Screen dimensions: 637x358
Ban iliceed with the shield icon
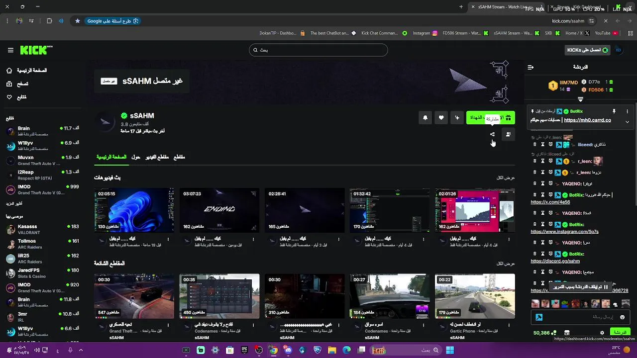click(x=551, y=145)
